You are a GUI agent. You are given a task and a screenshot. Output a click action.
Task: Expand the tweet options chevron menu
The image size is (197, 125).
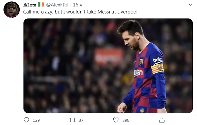[191, 5]
